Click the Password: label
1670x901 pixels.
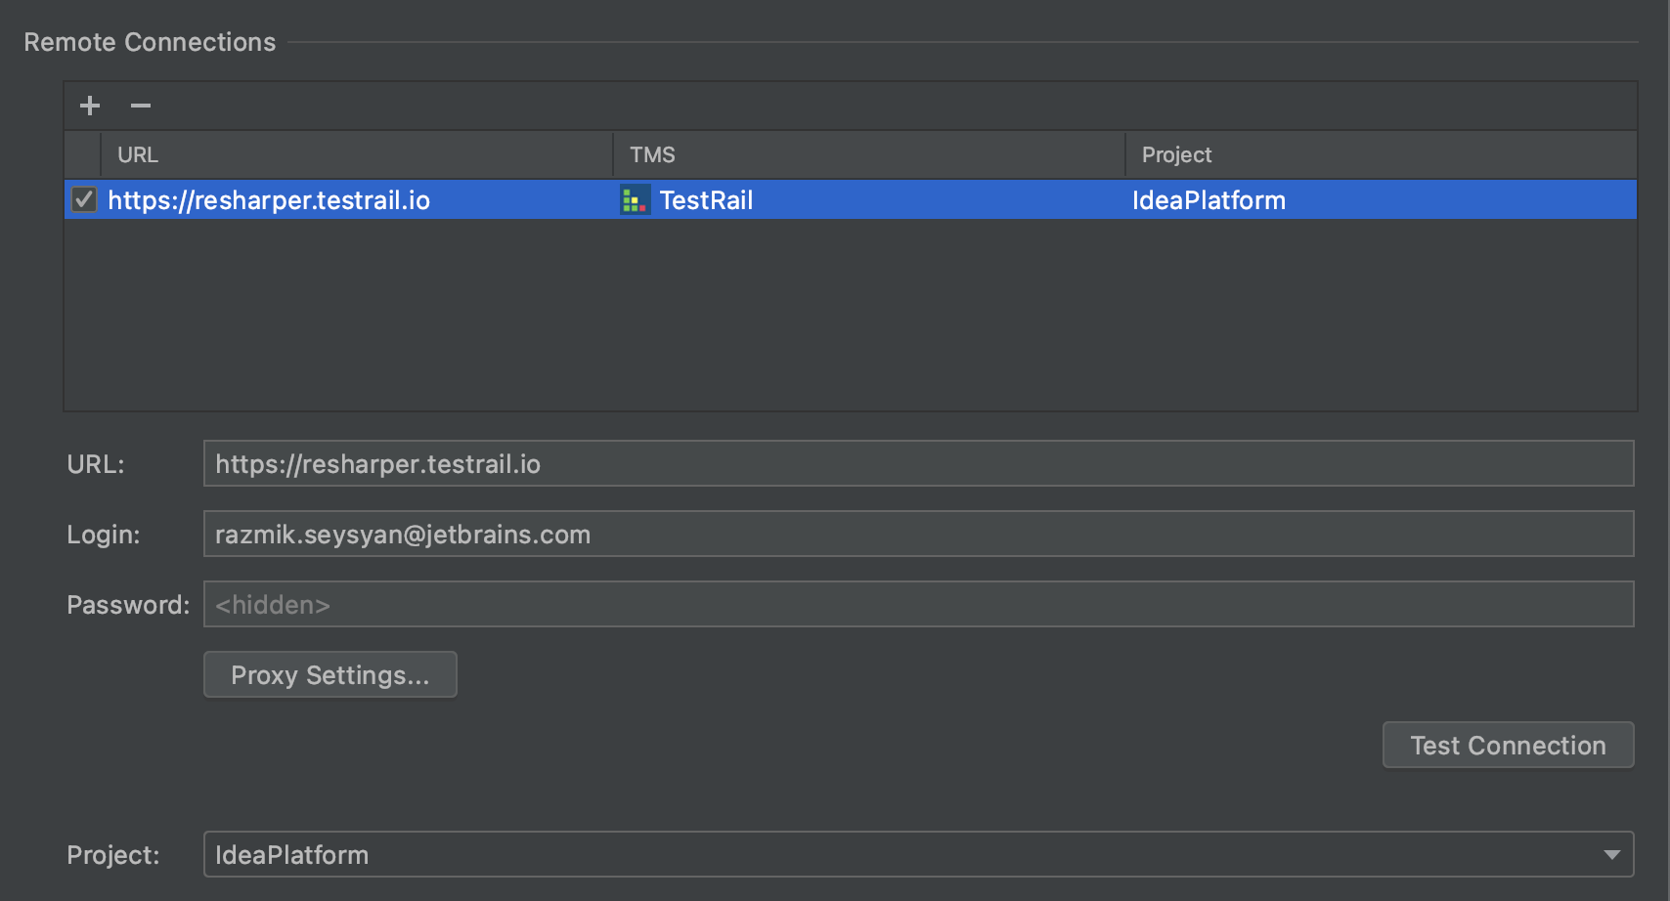click(128, 605)
